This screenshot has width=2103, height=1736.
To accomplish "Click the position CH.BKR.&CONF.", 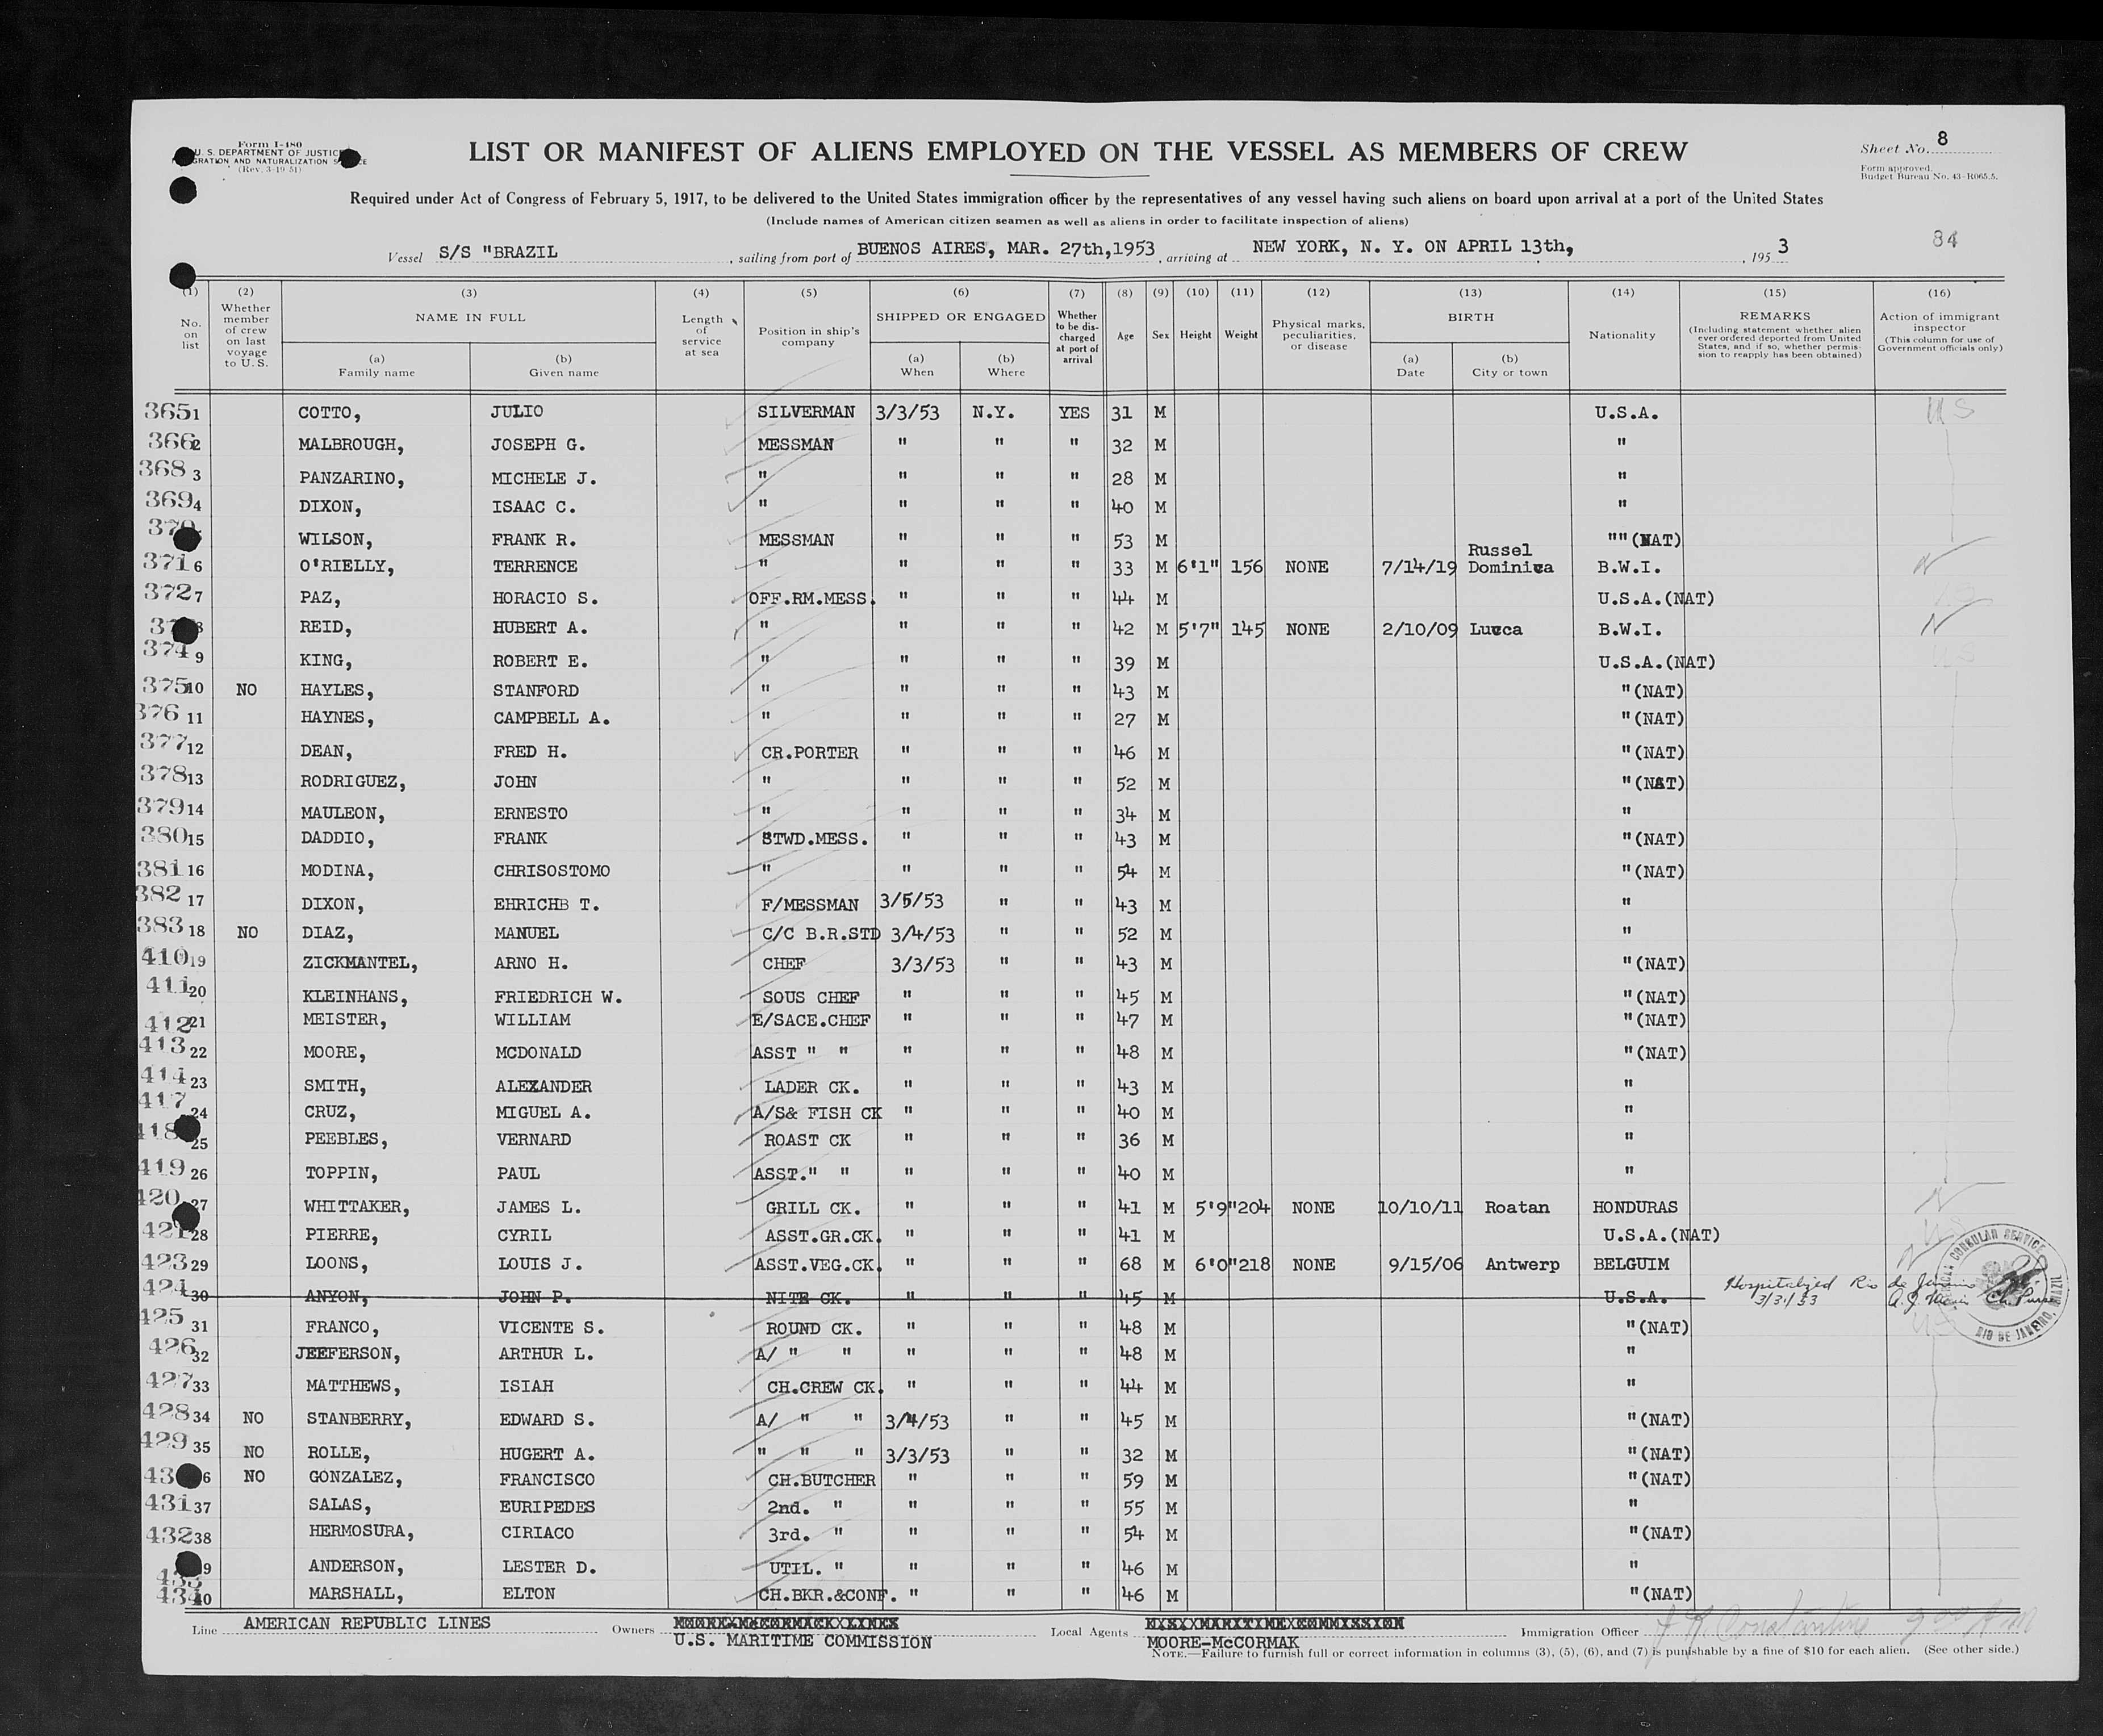I will coord(828,1596).
